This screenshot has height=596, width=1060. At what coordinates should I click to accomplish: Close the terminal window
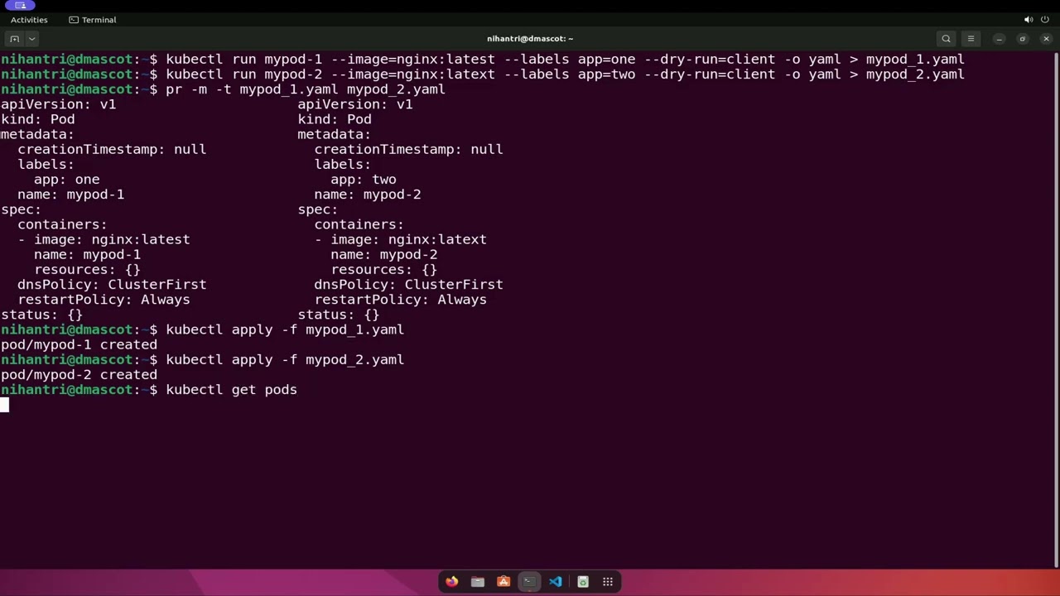click(1046, 39)
